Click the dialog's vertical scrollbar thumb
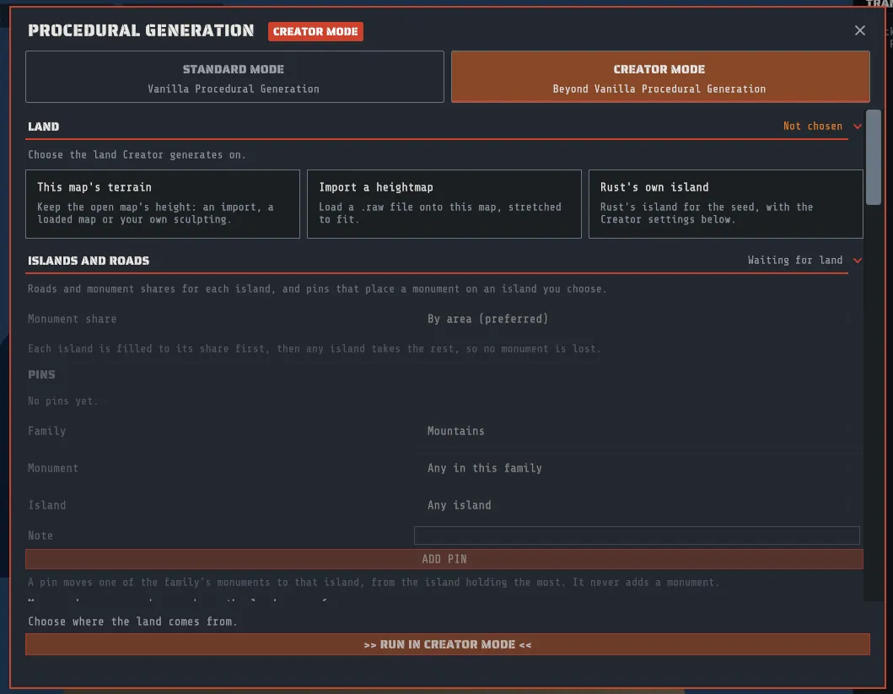The width and height of the screenshot is (893, 694). point(873,158)
